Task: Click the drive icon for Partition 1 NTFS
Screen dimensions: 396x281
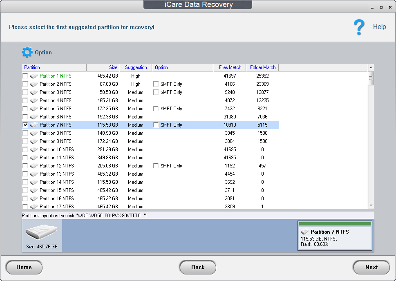Action: pyautogui.click(x=34, y=76)
